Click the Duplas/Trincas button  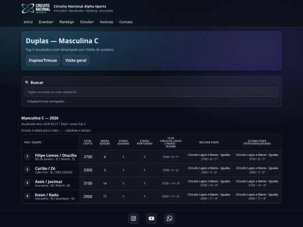43,61
